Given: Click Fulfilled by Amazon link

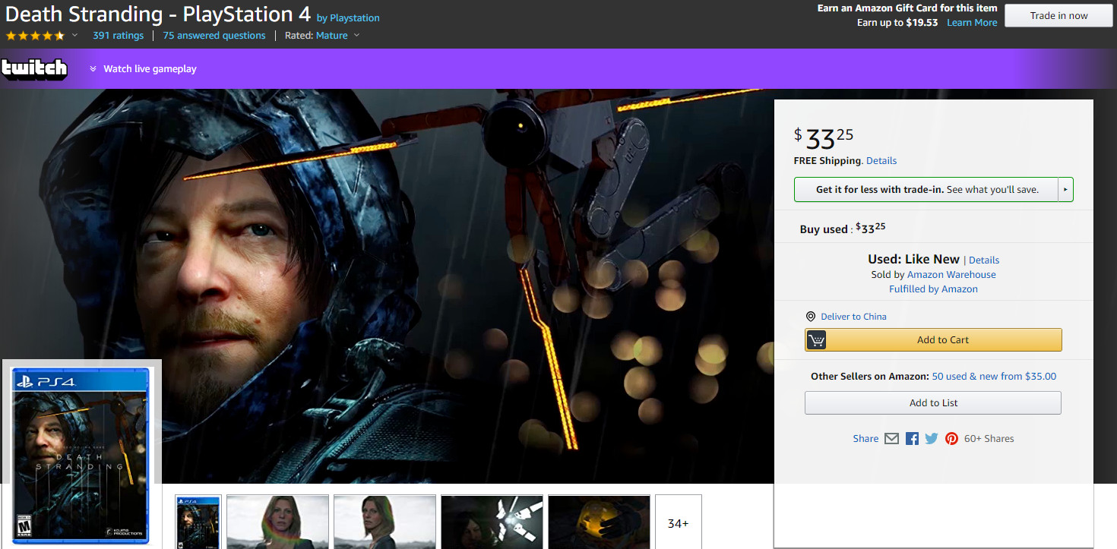Looking at the screenshot, I should (x=933, y=289).
